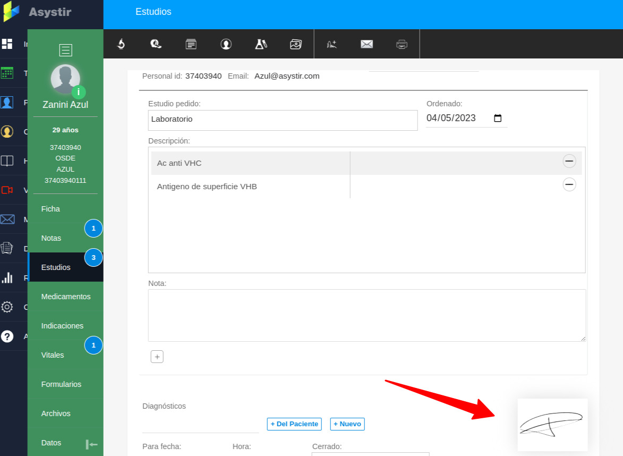Open the Medicamentos section
This screenshot has width=623, height=456.
[x=66, y=297]
